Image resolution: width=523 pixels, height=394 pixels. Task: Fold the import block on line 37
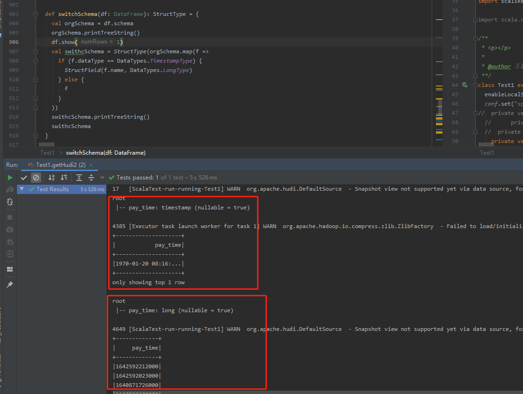point(475,20)
